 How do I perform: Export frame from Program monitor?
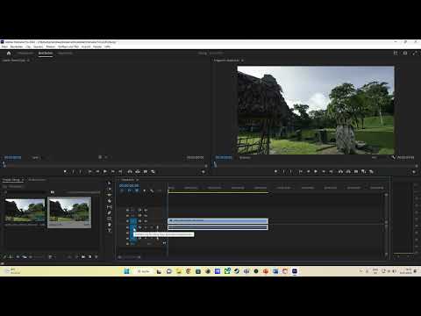click(x=356, y=172)
